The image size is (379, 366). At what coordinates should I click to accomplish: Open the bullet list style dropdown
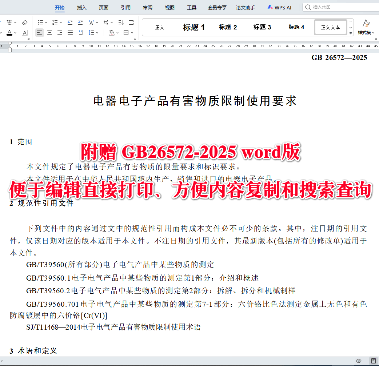[46, 23]
